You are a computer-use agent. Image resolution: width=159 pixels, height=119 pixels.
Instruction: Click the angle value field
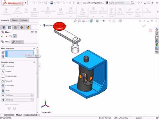click(x=18, y=100)
